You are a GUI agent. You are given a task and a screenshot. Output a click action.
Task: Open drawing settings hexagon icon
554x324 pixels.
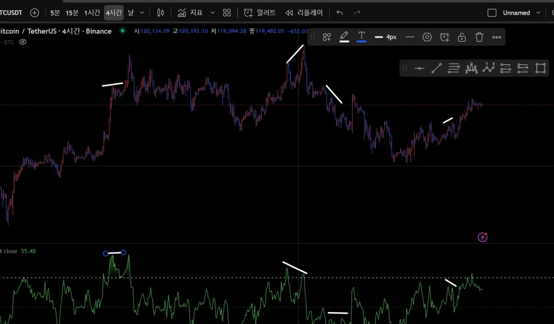427,37
